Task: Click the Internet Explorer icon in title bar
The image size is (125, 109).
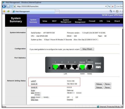Action: [x=3, y=2]
